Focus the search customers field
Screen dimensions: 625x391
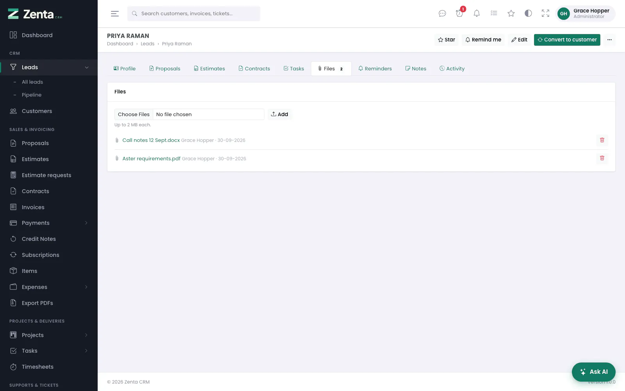tap(194, 14)
